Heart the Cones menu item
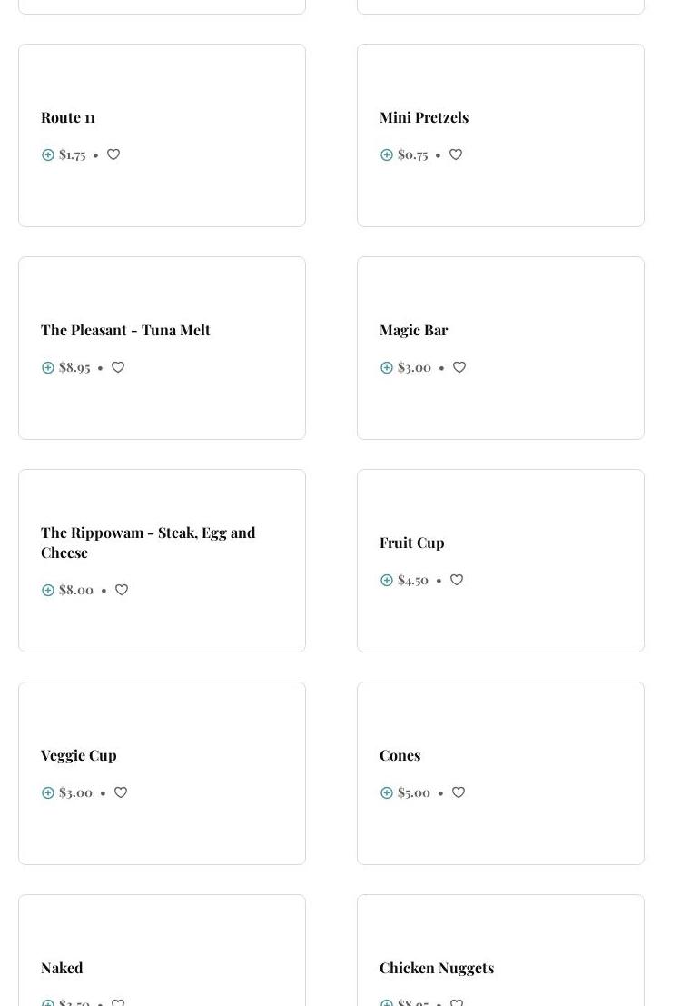 click(x=459, y=792)
